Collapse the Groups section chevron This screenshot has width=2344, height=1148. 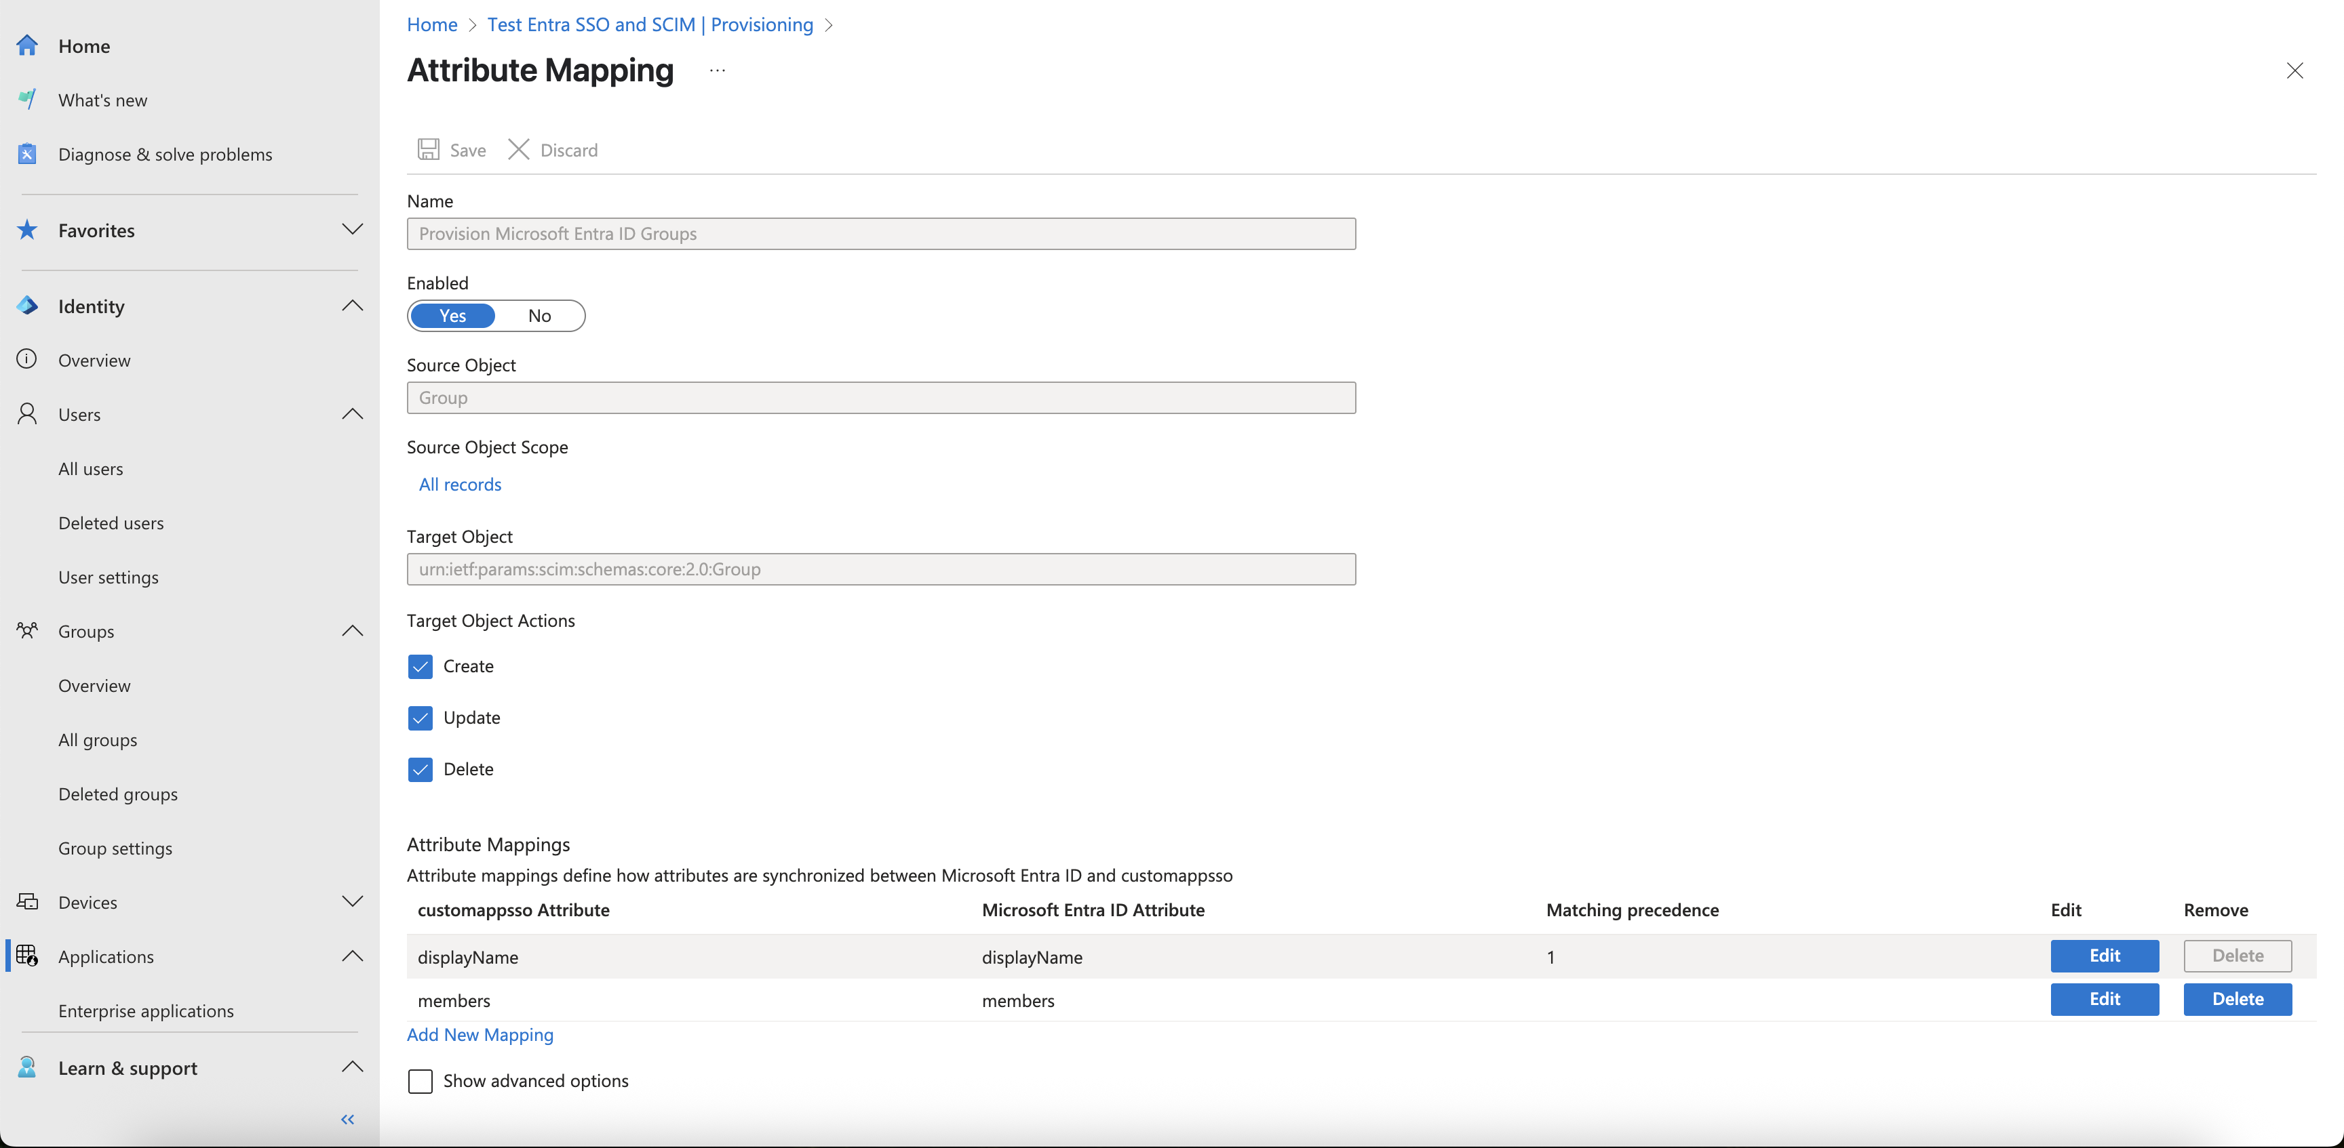pyautogui.click(x=352, y=631)
